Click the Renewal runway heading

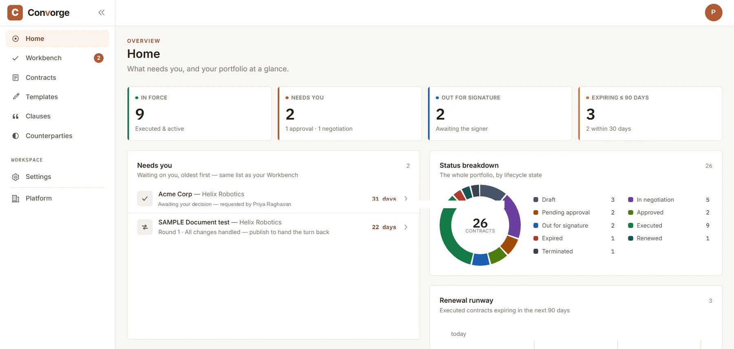pos(466,301)
